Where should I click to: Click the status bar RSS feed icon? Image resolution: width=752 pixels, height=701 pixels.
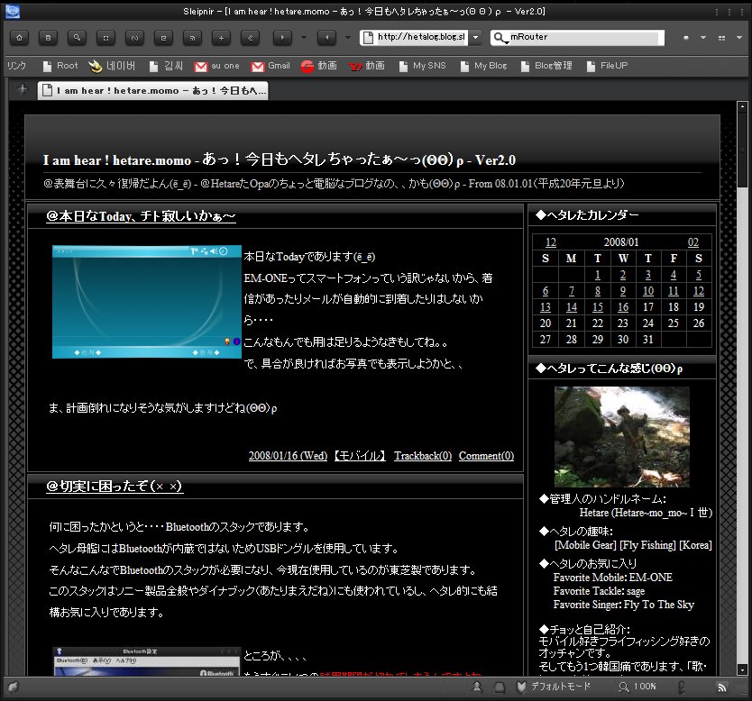coord(721,687)
